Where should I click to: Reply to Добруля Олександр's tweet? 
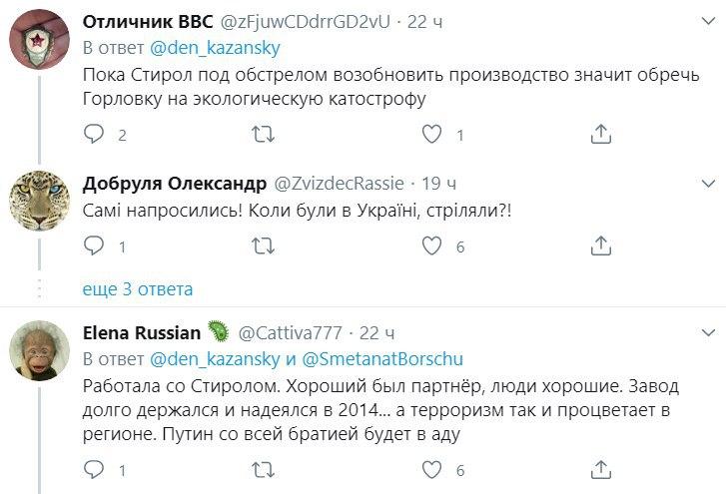tap(94, 246)
